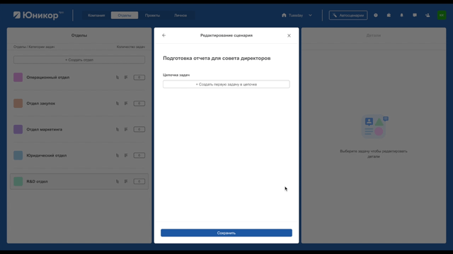Screen dimensions: 453x254
Task: Click the Создать отдел button
Action: 79,60
